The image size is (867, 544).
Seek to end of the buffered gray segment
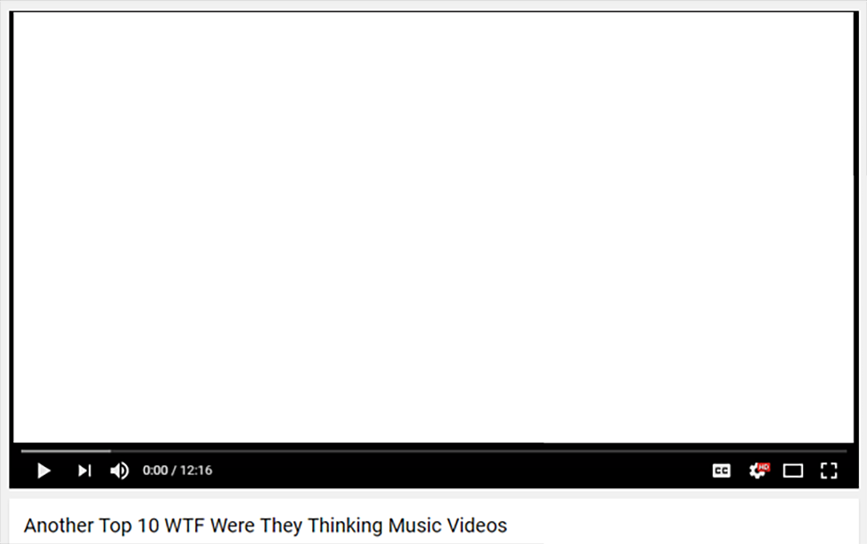(109, 451)
